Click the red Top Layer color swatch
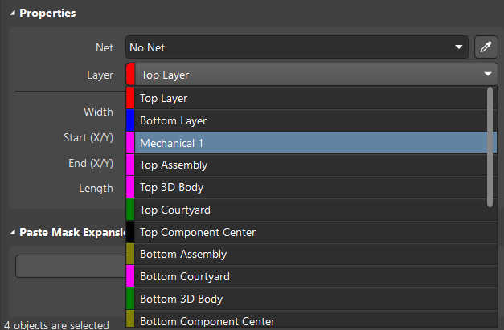 (130, 98)
